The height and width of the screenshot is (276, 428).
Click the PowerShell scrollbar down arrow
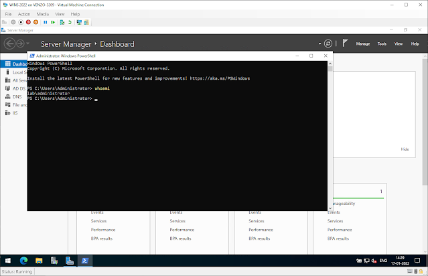[330, 208]
